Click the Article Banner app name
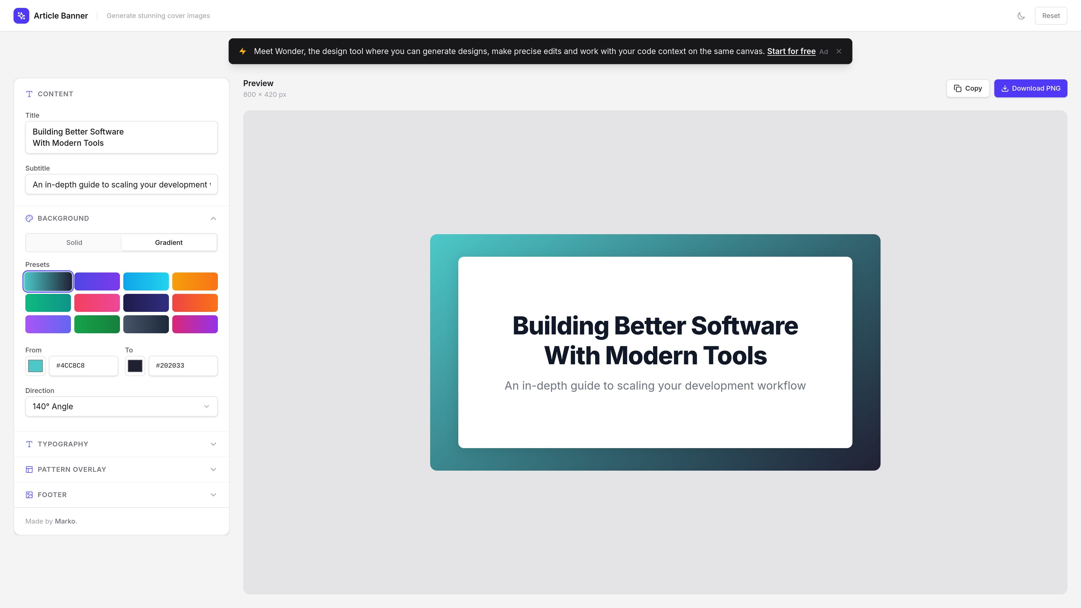 click(61, 16)
